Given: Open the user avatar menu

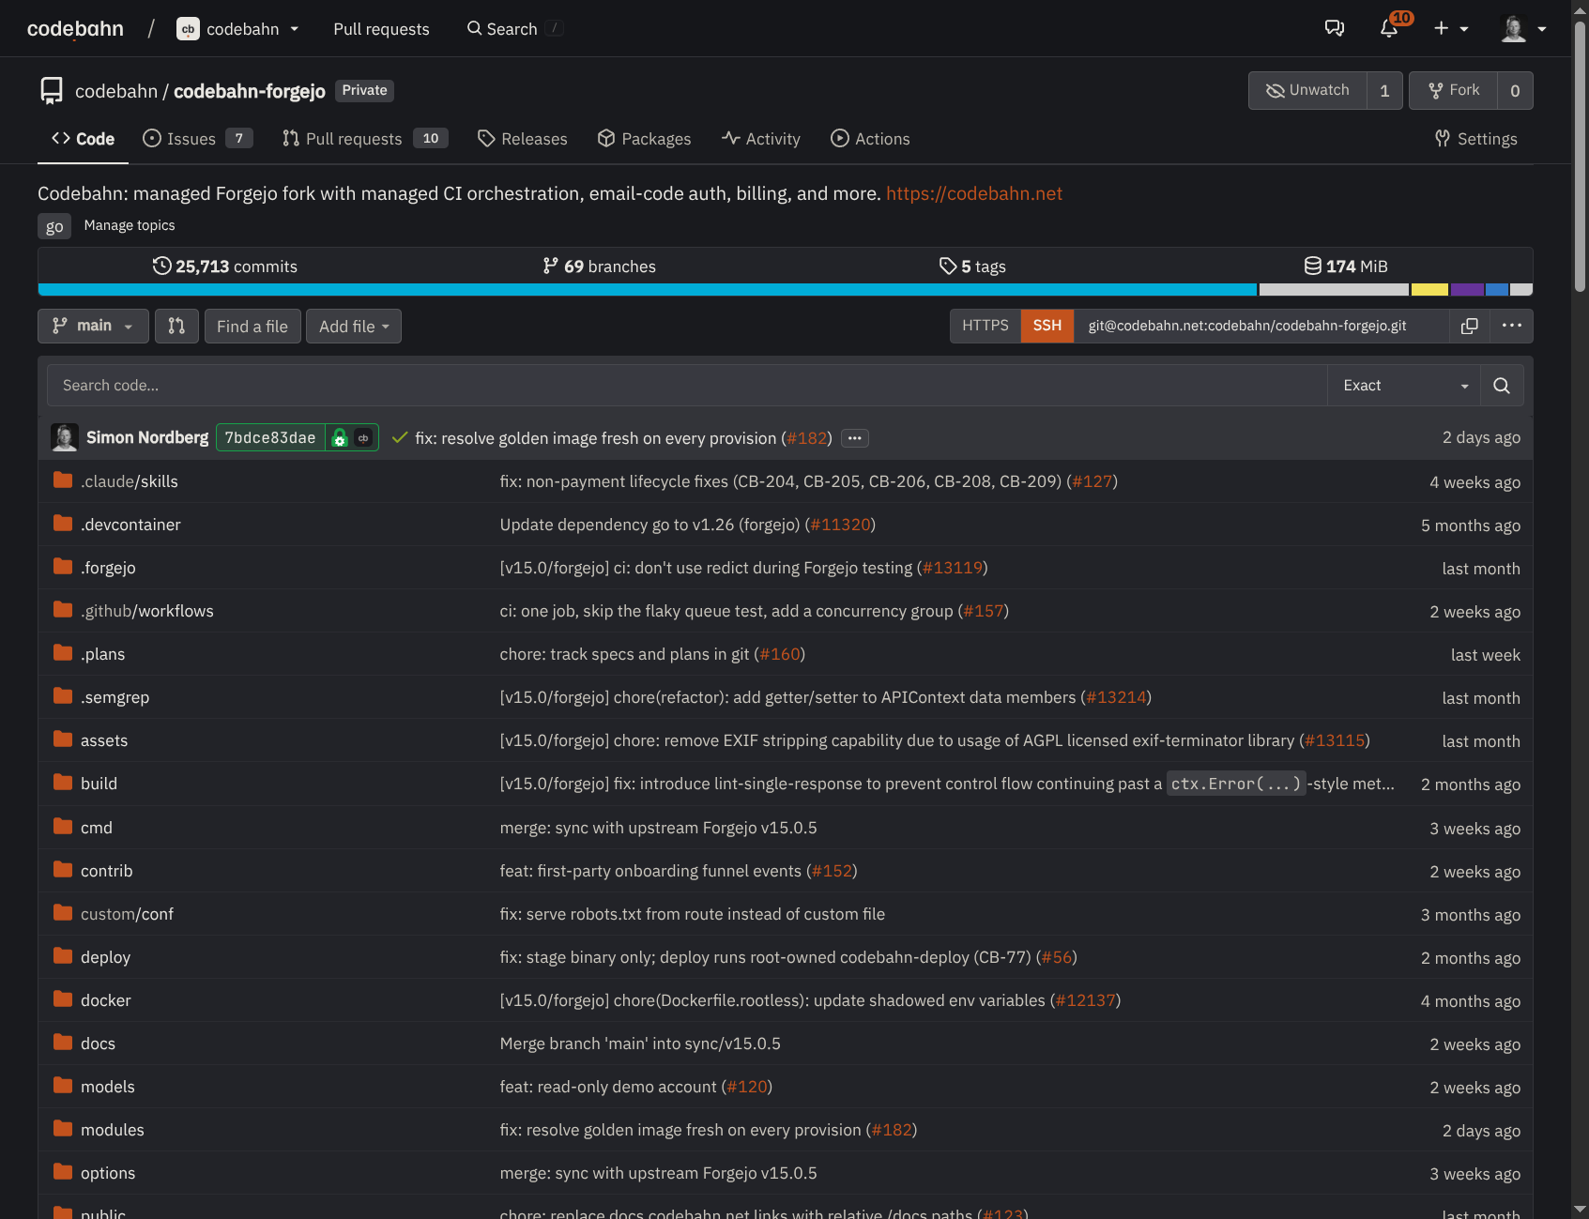Looking at the screenshot, I should (1523, 28).
